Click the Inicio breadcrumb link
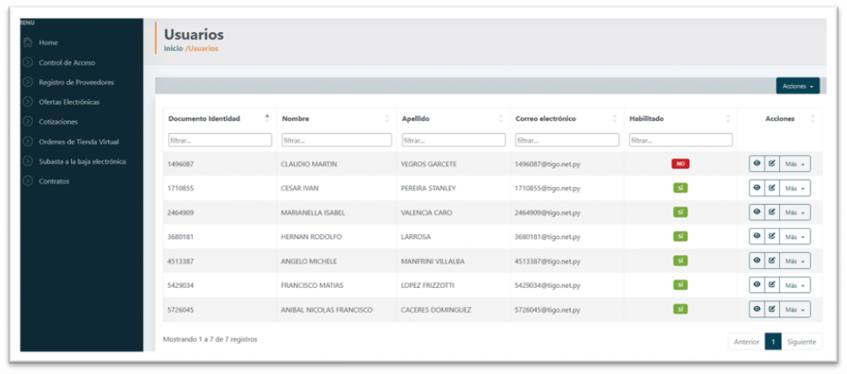Image resolution: width=847 pixels, height=374 pixels. [x=173, y=49]
